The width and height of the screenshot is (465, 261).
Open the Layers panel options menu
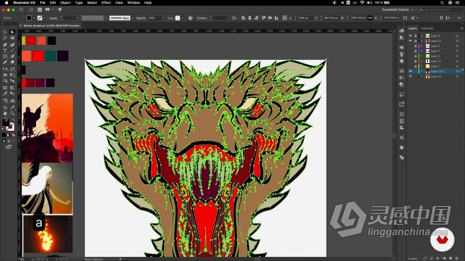pyautogui.click(x=462, y=29)
